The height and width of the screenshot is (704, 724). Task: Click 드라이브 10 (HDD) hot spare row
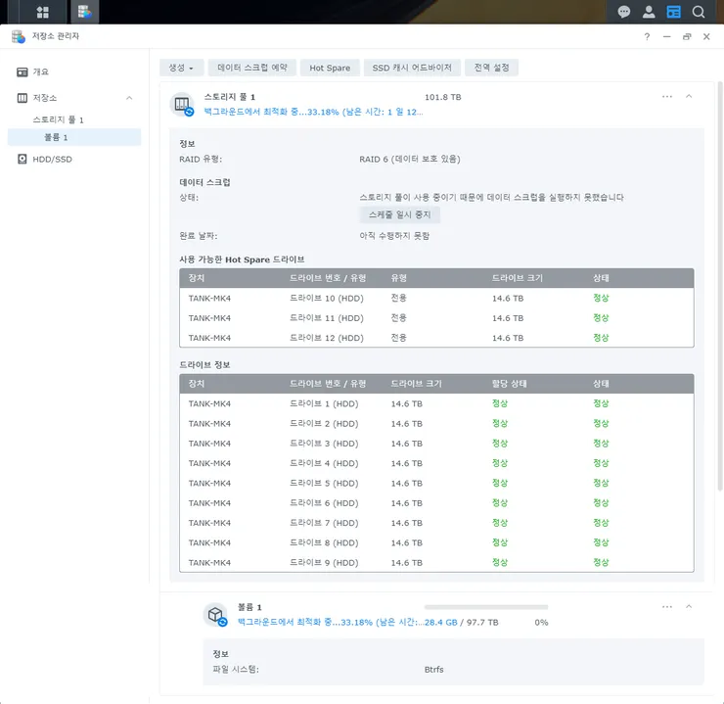[x=436, y=298]
